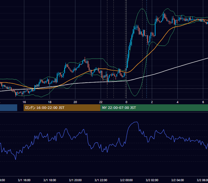Click the hour label 6 on price chart axis
This screenshot has height=183, width=208.
point(203,102)
